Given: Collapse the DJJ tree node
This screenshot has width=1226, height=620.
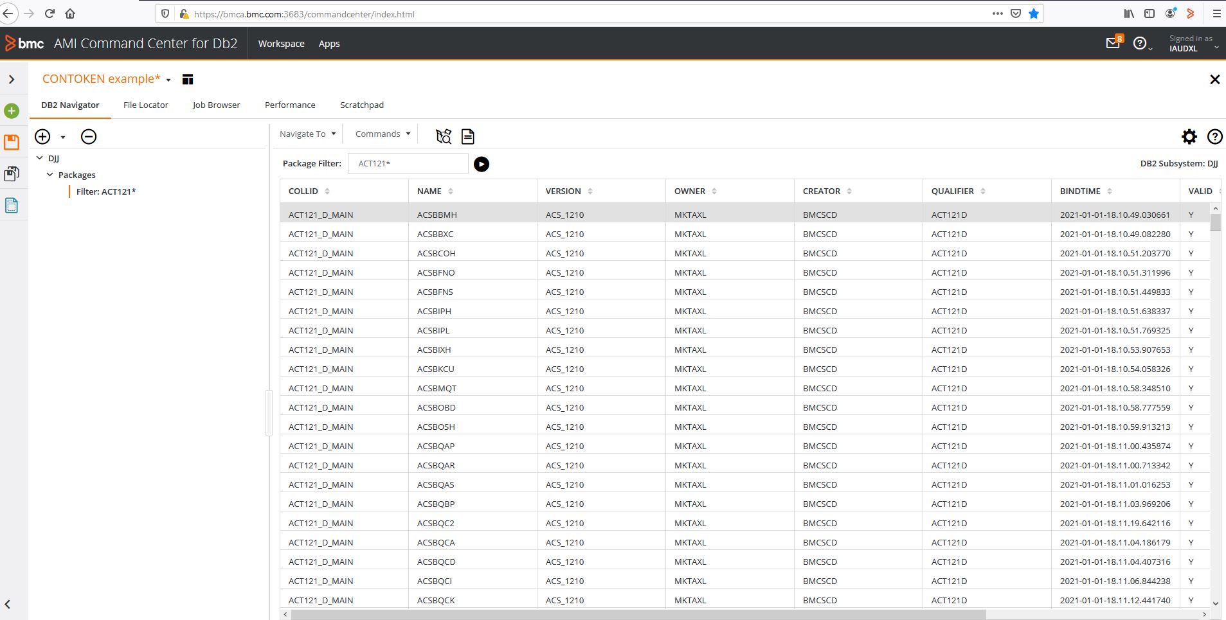Looking at the screenshot, I should (40, 158).
